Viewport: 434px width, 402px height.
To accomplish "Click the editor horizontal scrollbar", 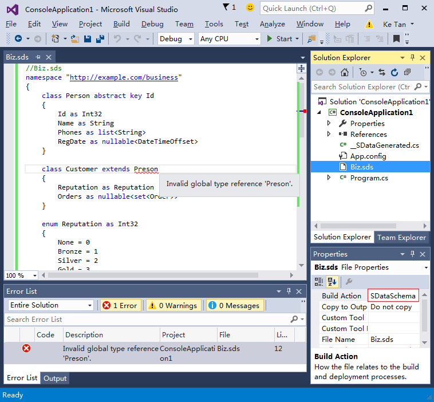I will (153, 275).
